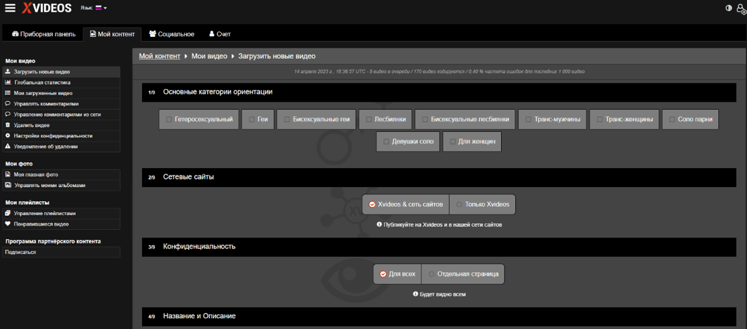Open Мои загруженные видео in sidebar
Screen dimensions: 747x329
pos(61,93)
